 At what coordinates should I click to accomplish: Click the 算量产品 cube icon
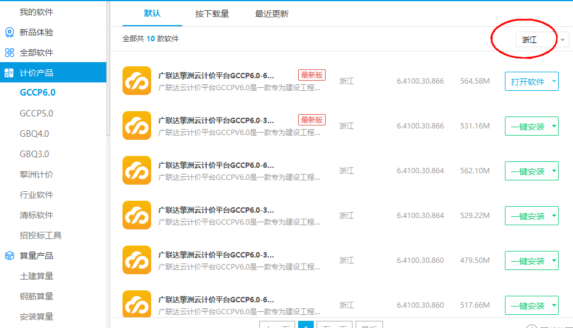click(10, 256)
